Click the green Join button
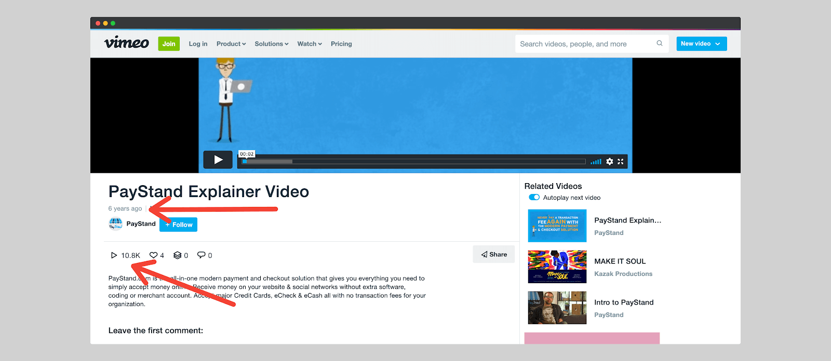This screenshot has width=831, height=361. [169, 44]
